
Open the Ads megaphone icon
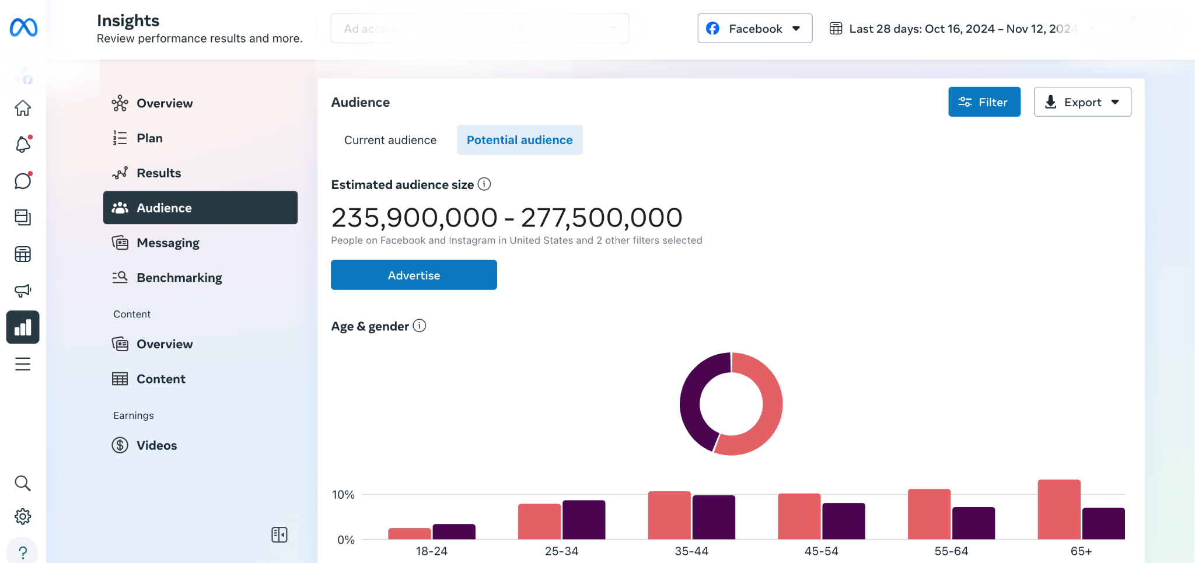click(x=23, y=290)
